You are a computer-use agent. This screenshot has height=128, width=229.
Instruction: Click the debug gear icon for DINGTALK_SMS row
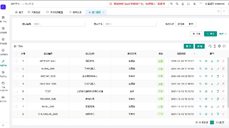pos(206,84)
